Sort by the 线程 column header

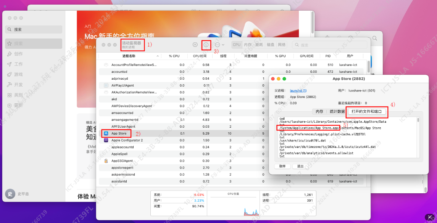[224, 56]
